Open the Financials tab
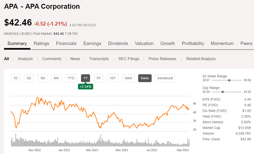This screenshot has height=154, width=254. click(66, 44)
